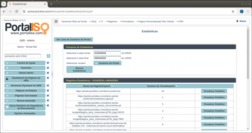Open help icon next to Favoritos
This screenshot has height=133, width=252.
pos(48,68)
